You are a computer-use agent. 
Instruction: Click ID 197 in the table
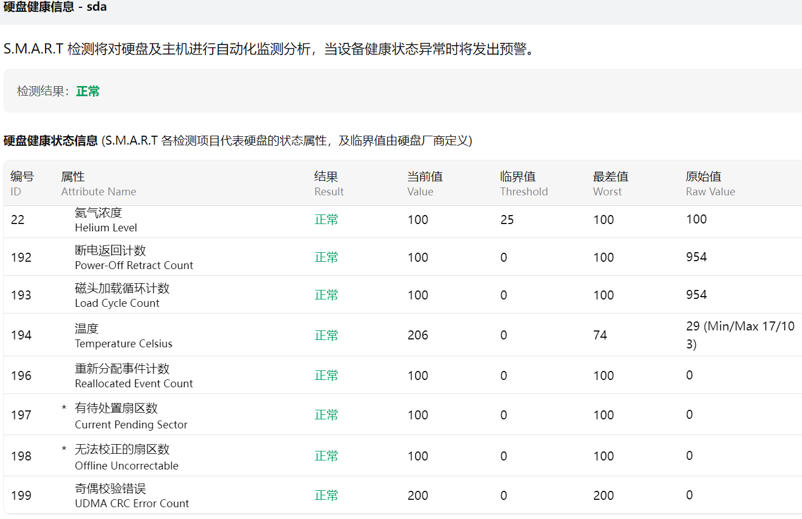(21, 415)
